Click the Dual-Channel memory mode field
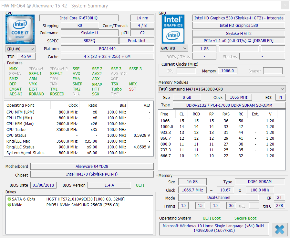290x238 pixels. [x=218, y=198]
